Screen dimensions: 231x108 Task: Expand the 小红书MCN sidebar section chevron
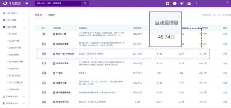tap(24, 13)
